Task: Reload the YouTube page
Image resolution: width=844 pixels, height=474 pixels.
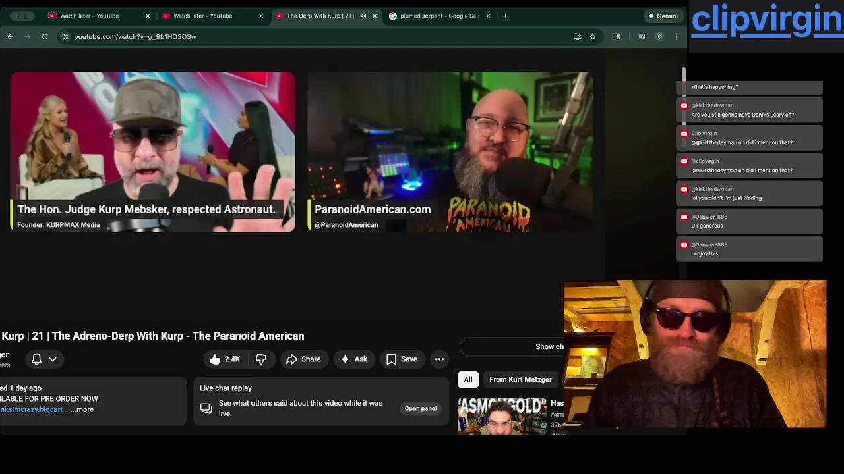Action: coord(45,37)
